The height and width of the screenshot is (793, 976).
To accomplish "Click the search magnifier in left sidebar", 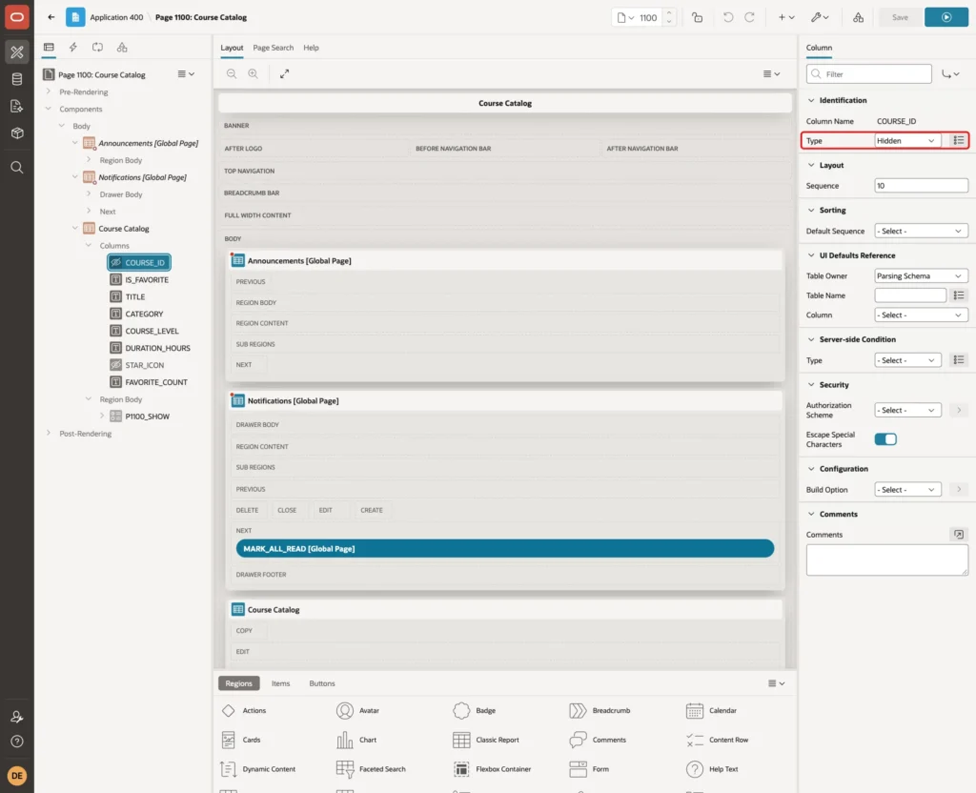I will click(x=17, y=168).
